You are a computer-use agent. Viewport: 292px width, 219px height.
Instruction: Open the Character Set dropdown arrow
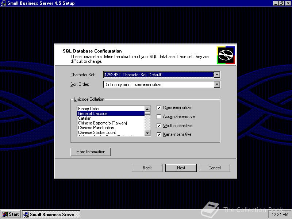point(217,75)
